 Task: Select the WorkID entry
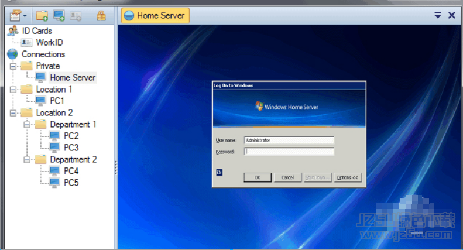pos(49,42)
